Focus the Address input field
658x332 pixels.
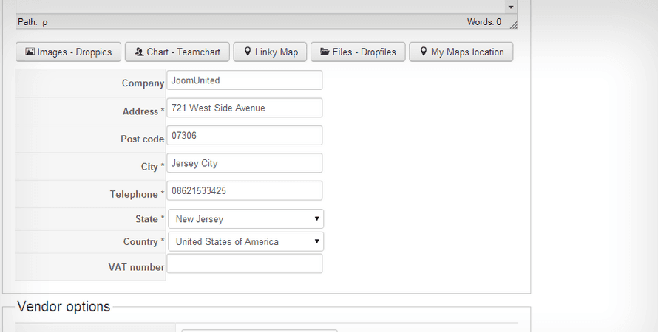(x=245, y=108)
